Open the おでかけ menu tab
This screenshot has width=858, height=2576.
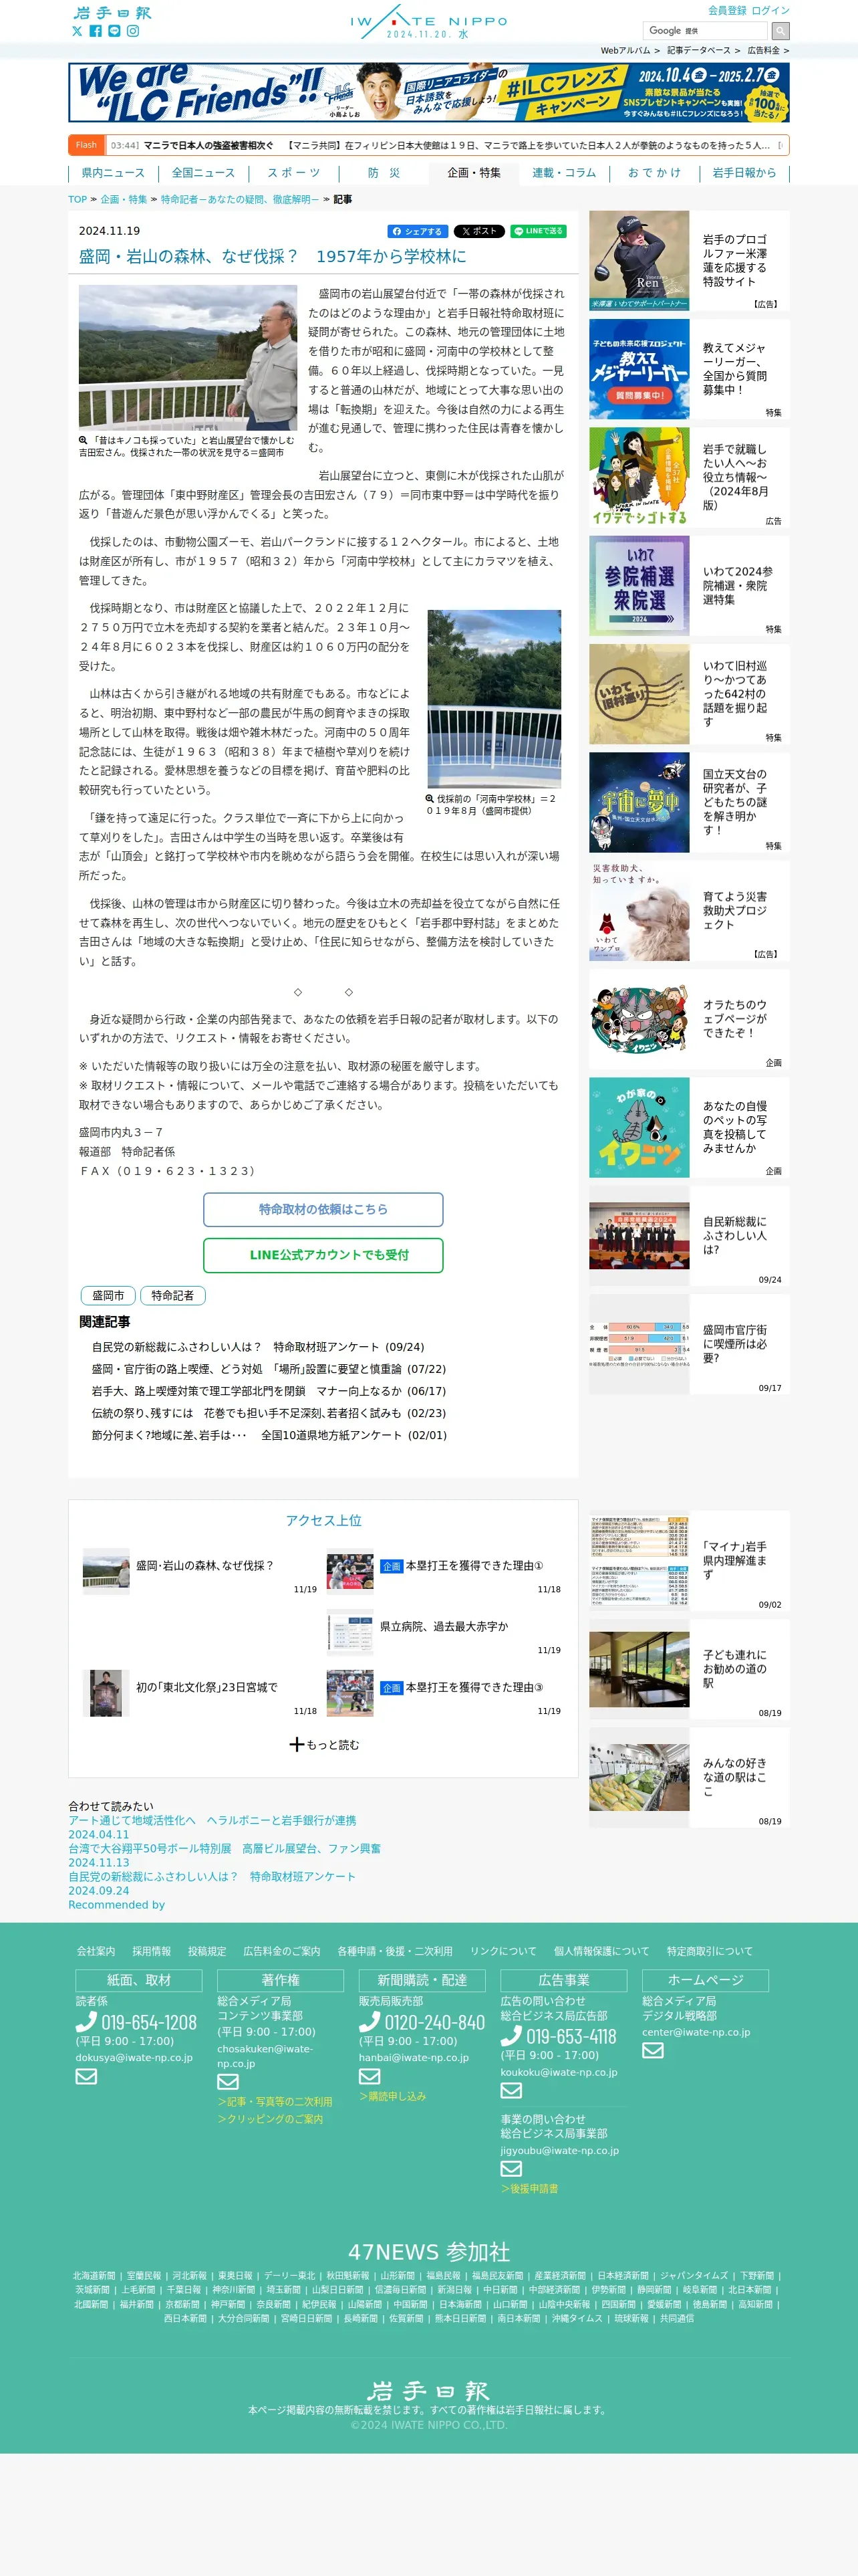[654, 173]
